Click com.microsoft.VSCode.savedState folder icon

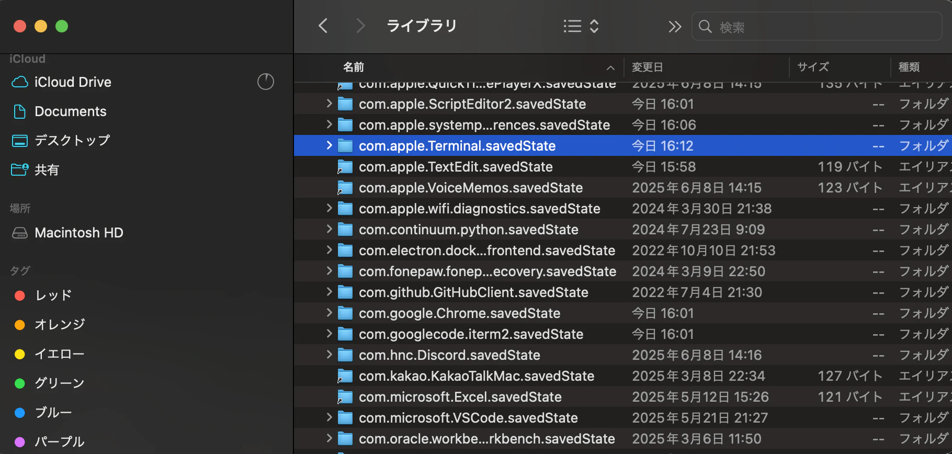[345, 418]
